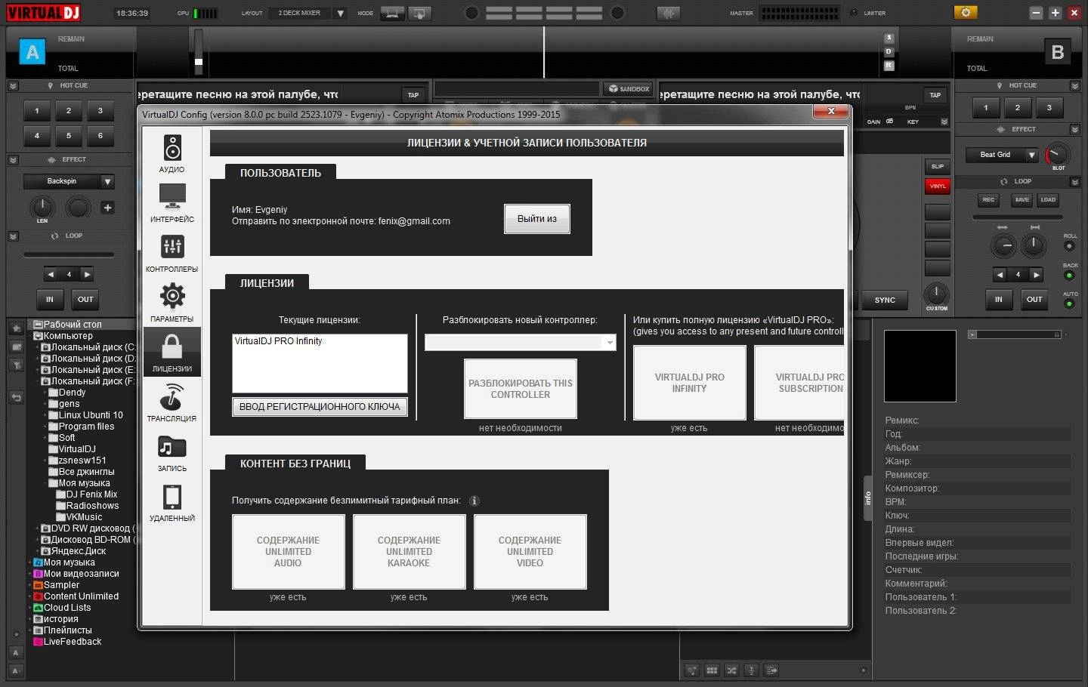Open the Interface settings tab icon
The image size is (1088, 687).
click(172, 197)
